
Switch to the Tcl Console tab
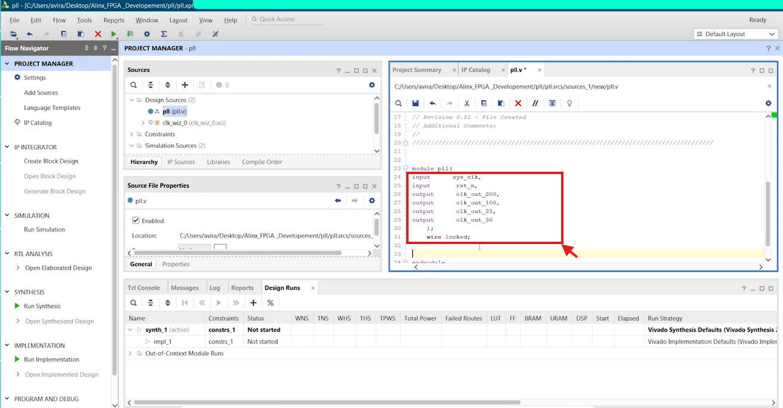[144, 288]
